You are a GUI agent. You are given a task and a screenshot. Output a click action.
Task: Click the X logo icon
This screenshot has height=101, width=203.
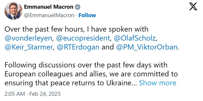(x=193, y=7)
